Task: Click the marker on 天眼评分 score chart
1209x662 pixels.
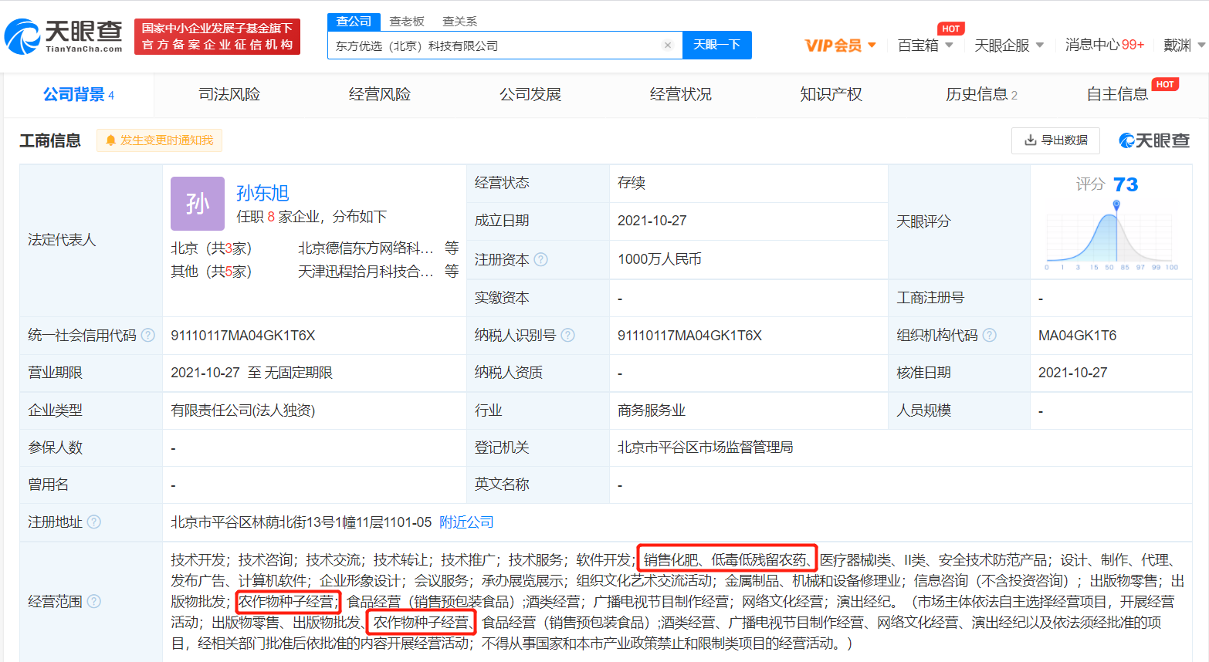Action: tap(1116, 205)
